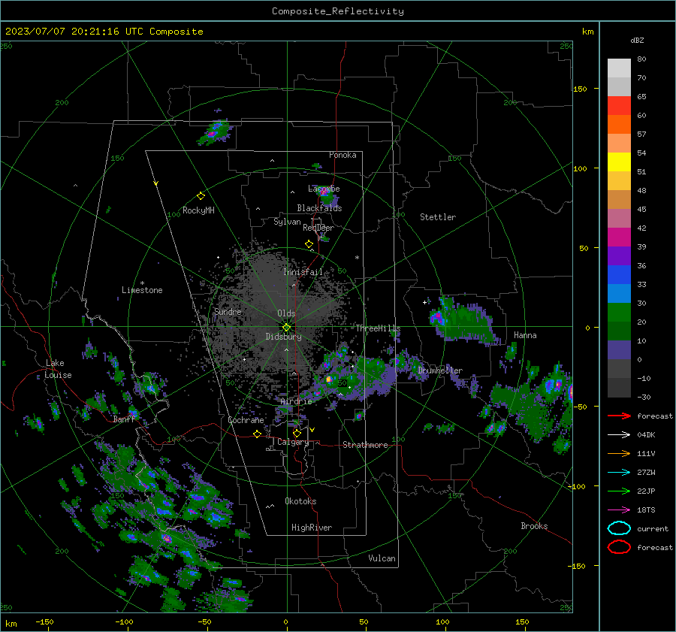Click the Vulcan town label
The width and height of the screenshot is (676, 632).
(x=382, y=558)
